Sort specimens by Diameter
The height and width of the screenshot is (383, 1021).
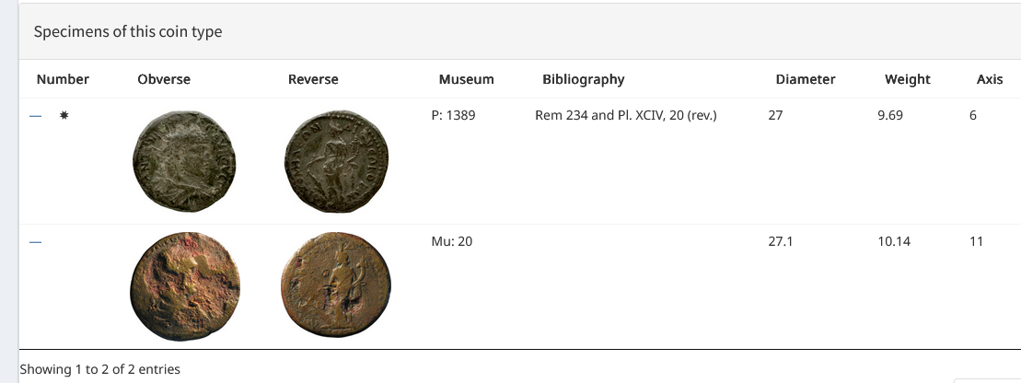(x=806, y=79)
